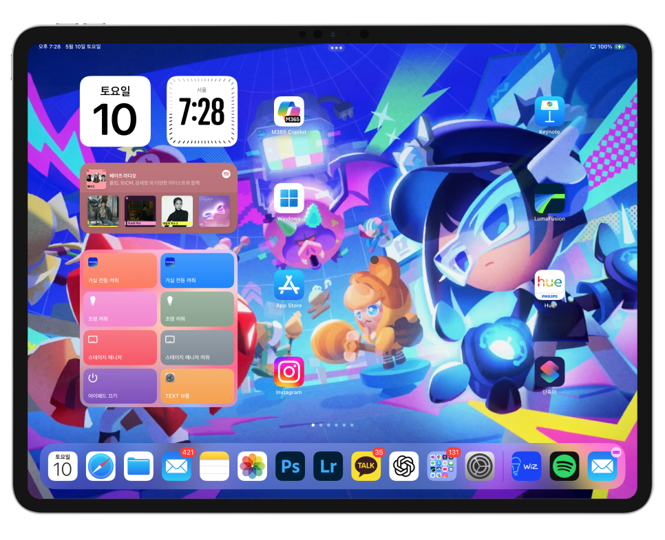Launch the Windows app
The width and height of the screenshot is (665, 540).
(x=289, y=198)
